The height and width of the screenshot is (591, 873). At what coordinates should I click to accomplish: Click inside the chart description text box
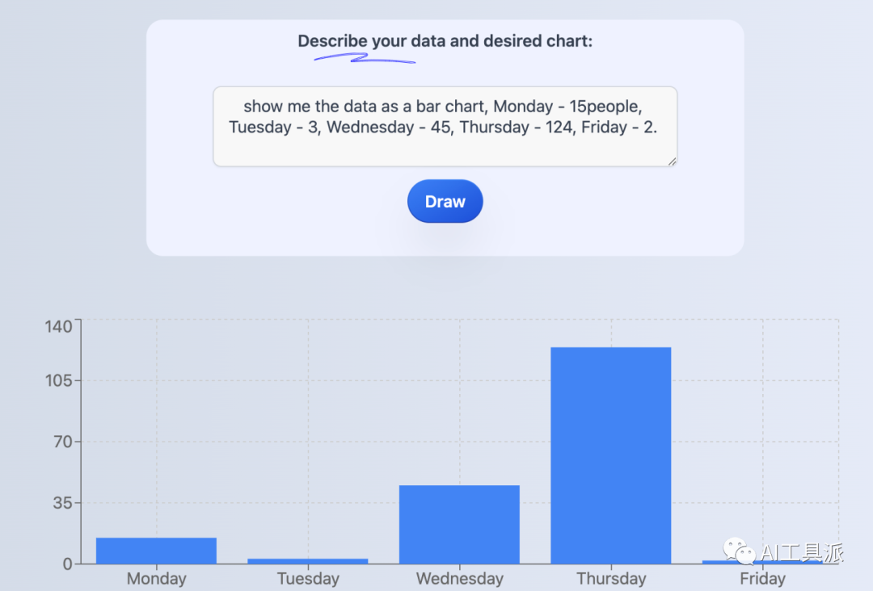445,126
